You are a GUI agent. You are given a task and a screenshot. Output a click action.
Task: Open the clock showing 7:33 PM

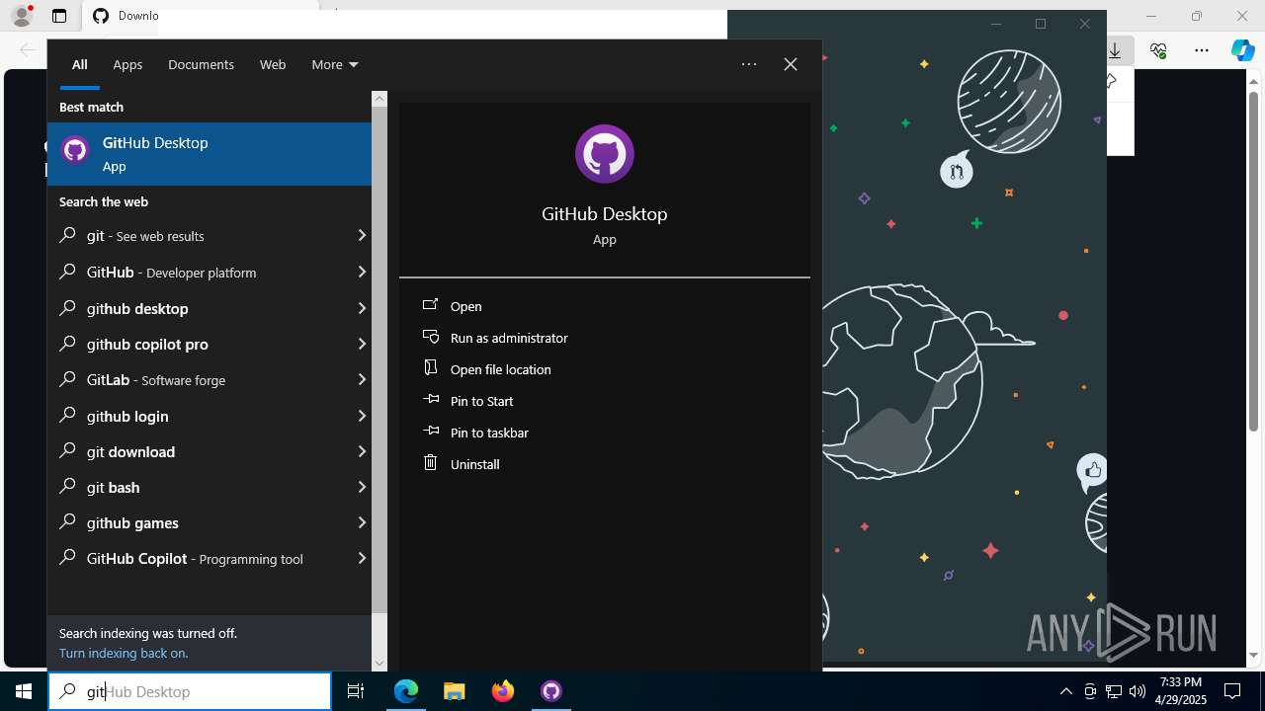[1181, 691]
